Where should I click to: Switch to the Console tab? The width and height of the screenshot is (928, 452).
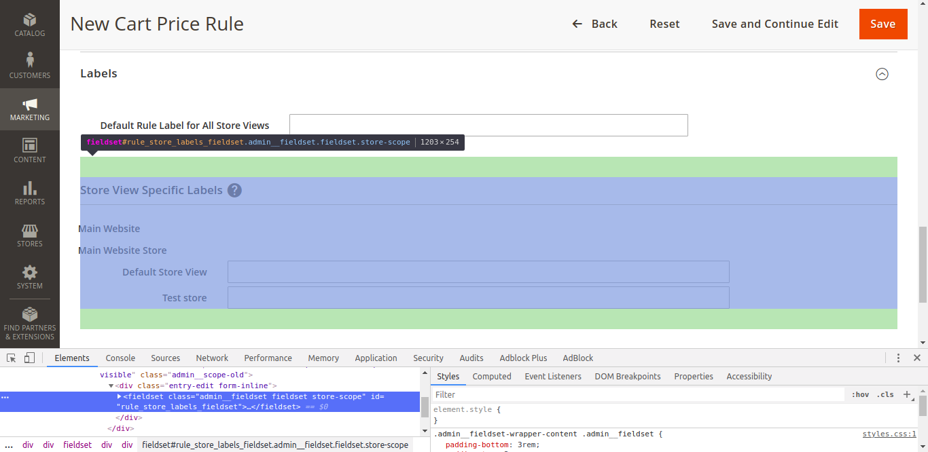coord(120,358)
